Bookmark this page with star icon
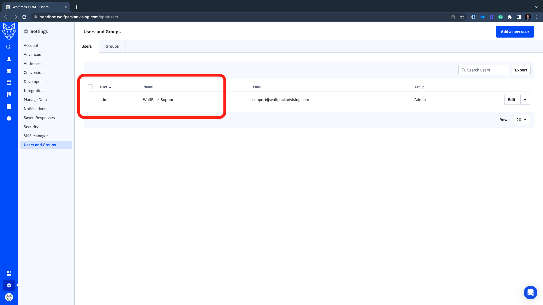The image size is (543, 305). 462,17
